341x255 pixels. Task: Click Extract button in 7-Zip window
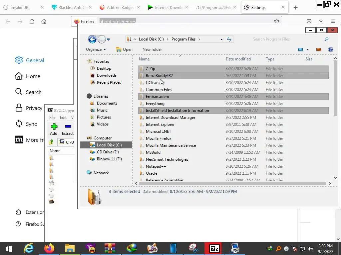click(68, 129)
